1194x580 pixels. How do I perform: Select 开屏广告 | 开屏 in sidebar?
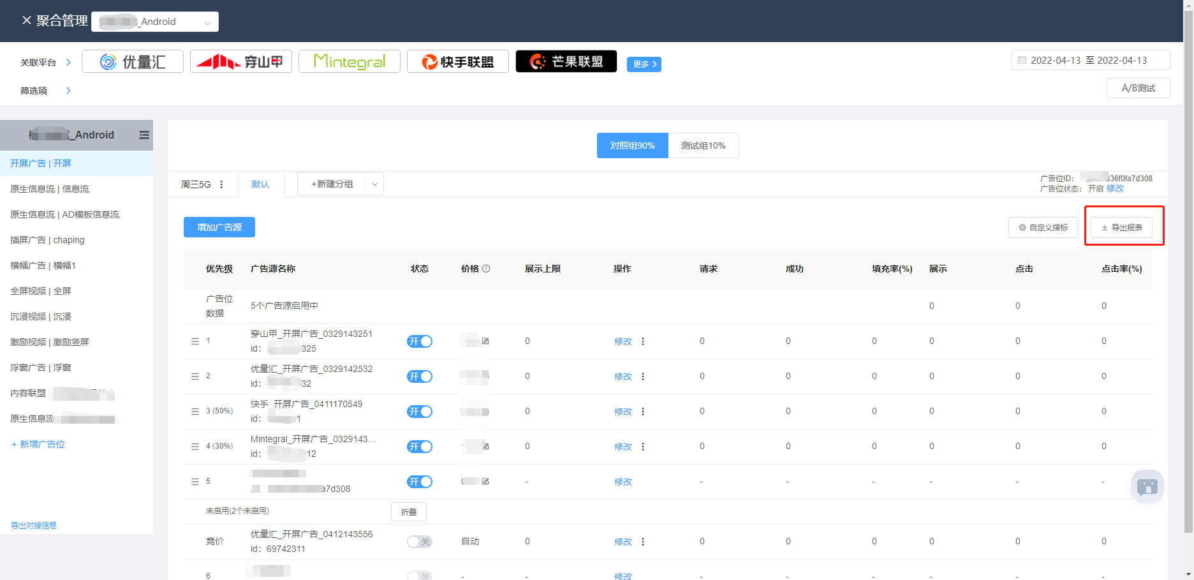coord(77,163)
